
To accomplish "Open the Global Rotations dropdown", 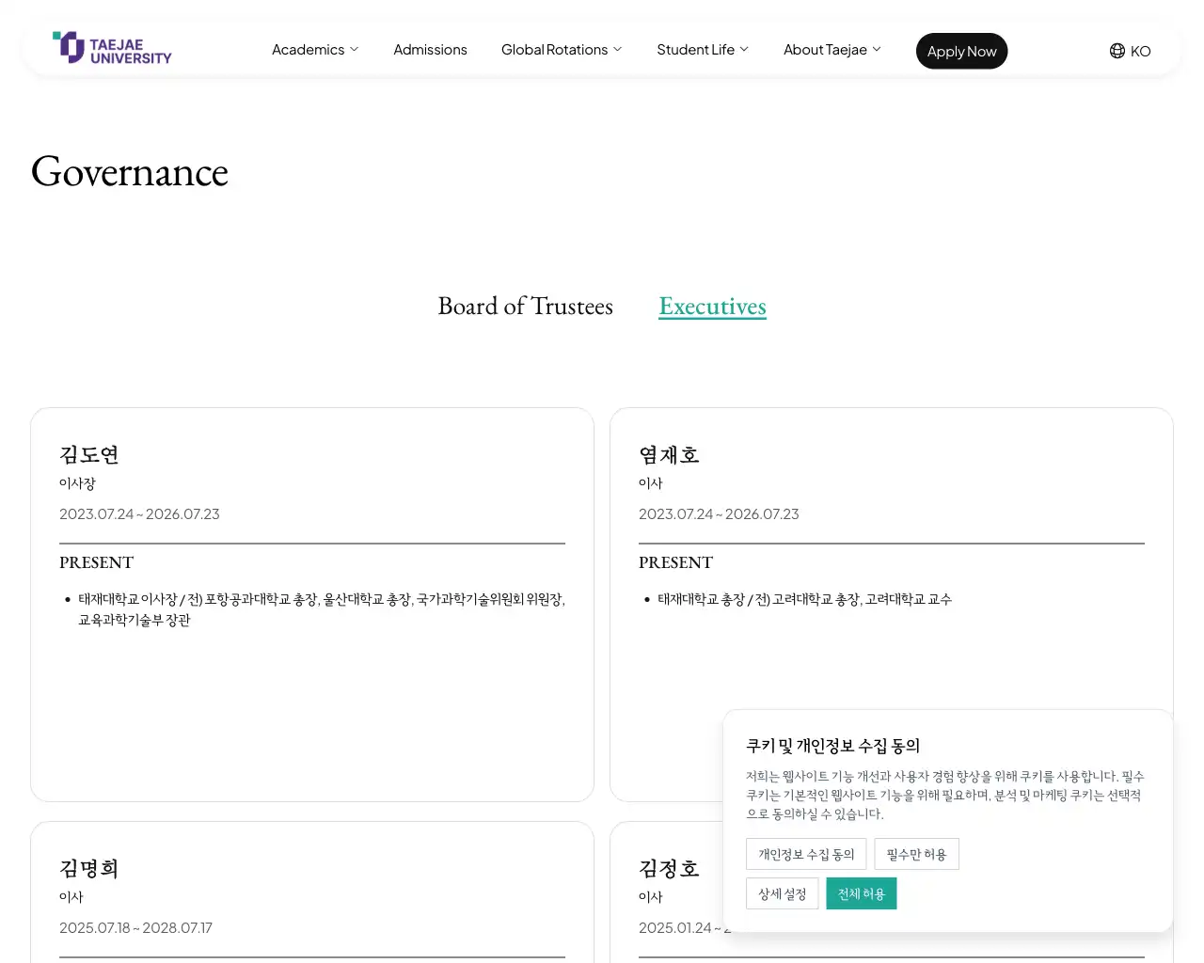I will [x=561, y=50].
